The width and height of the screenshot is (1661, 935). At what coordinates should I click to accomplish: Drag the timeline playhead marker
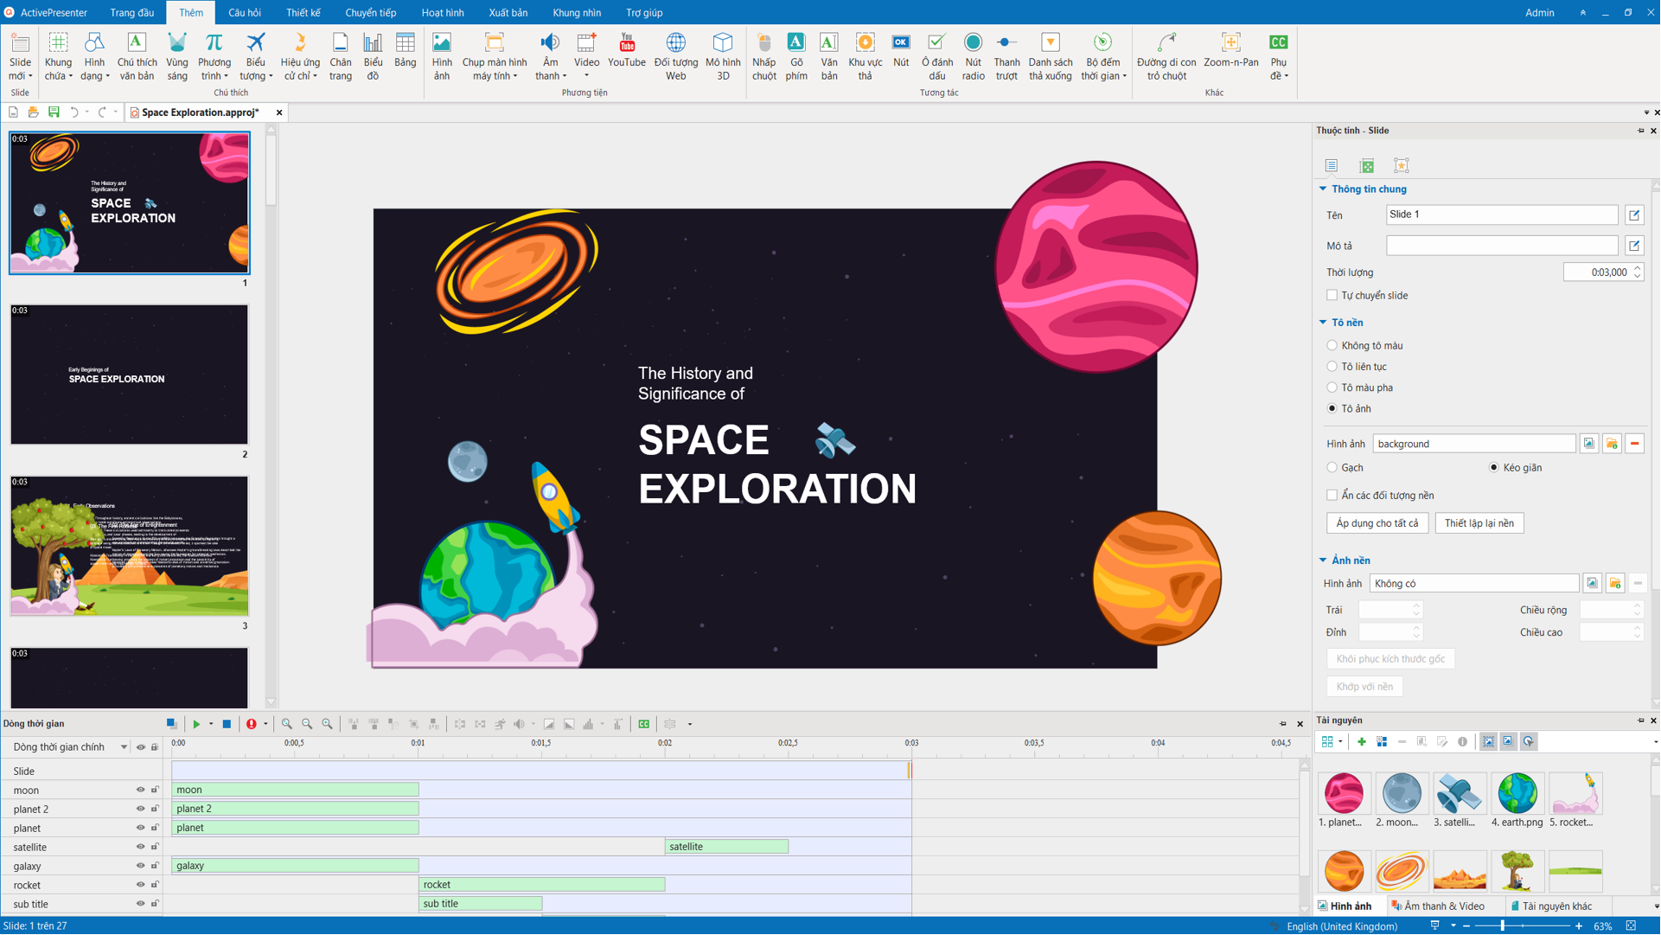coord(912,765)
